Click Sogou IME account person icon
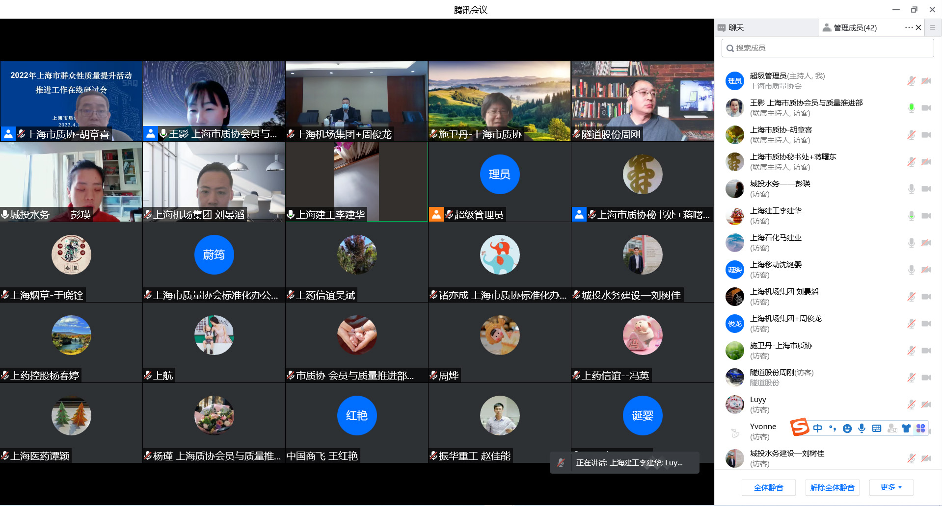The width and height of the screenshot is (942, 506). (x=892, y=428)
